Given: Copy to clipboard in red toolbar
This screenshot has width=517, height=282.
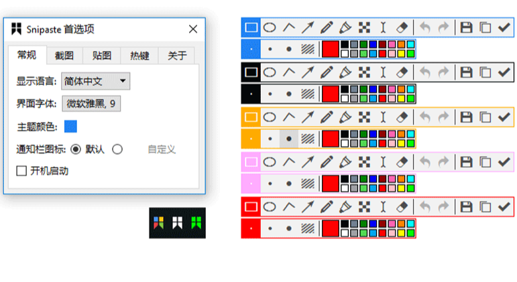Looking at the screenshot, I should (485, 206).
